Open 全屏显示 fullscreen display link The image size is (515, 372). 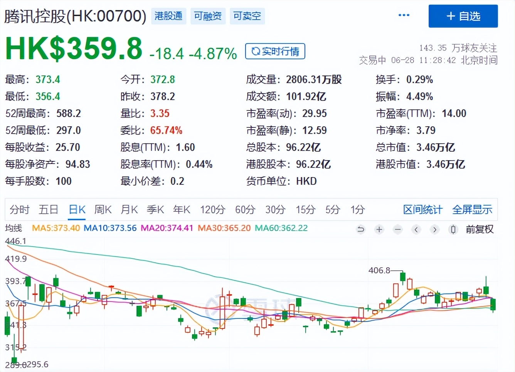472,209
